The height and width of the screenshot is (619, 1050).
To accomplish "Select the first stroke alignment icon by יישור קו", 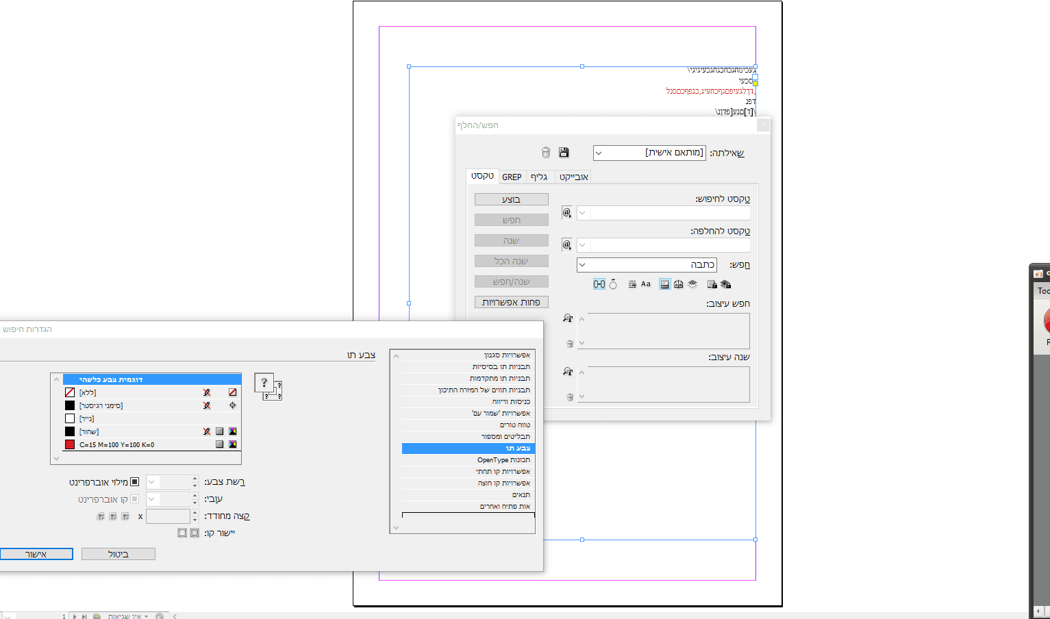I will 195,533.
